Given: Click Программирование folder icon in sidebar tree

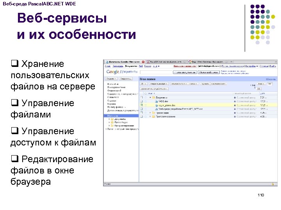Looking at the screenshot, I should point(112,126).
